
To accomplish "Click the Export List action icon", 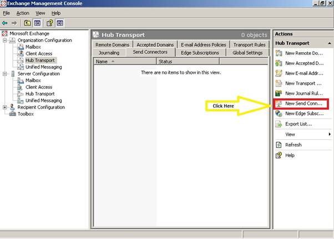I will click(279, 124).
